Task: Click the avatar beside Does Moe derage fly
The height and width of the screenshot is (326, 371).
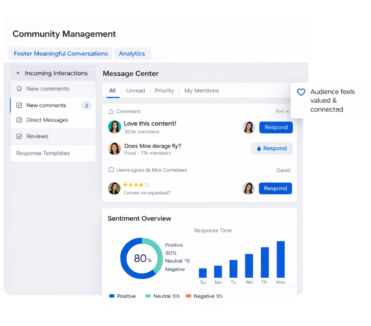Action: 115,149
